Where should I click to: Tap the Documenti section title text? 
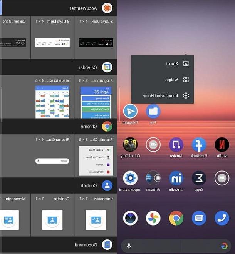86,245
